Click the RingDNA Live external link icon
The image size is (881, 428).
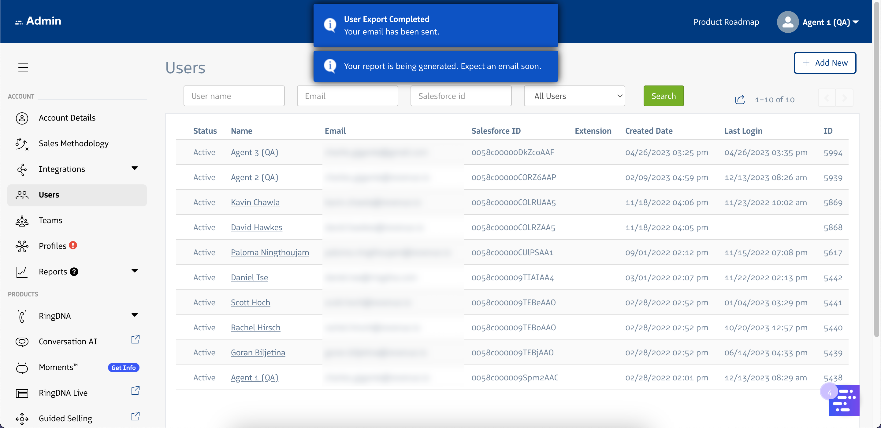pyautogui.click(x=136, y=390)
